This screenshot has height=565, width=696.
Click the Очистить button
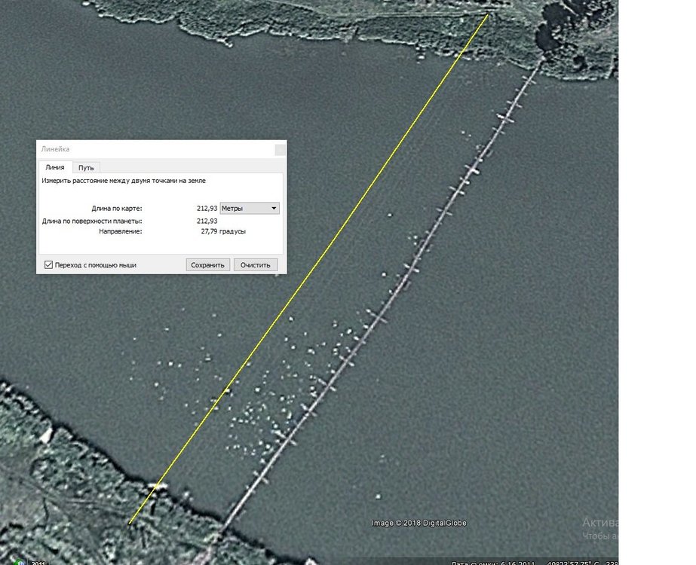[x=256, y=265]
